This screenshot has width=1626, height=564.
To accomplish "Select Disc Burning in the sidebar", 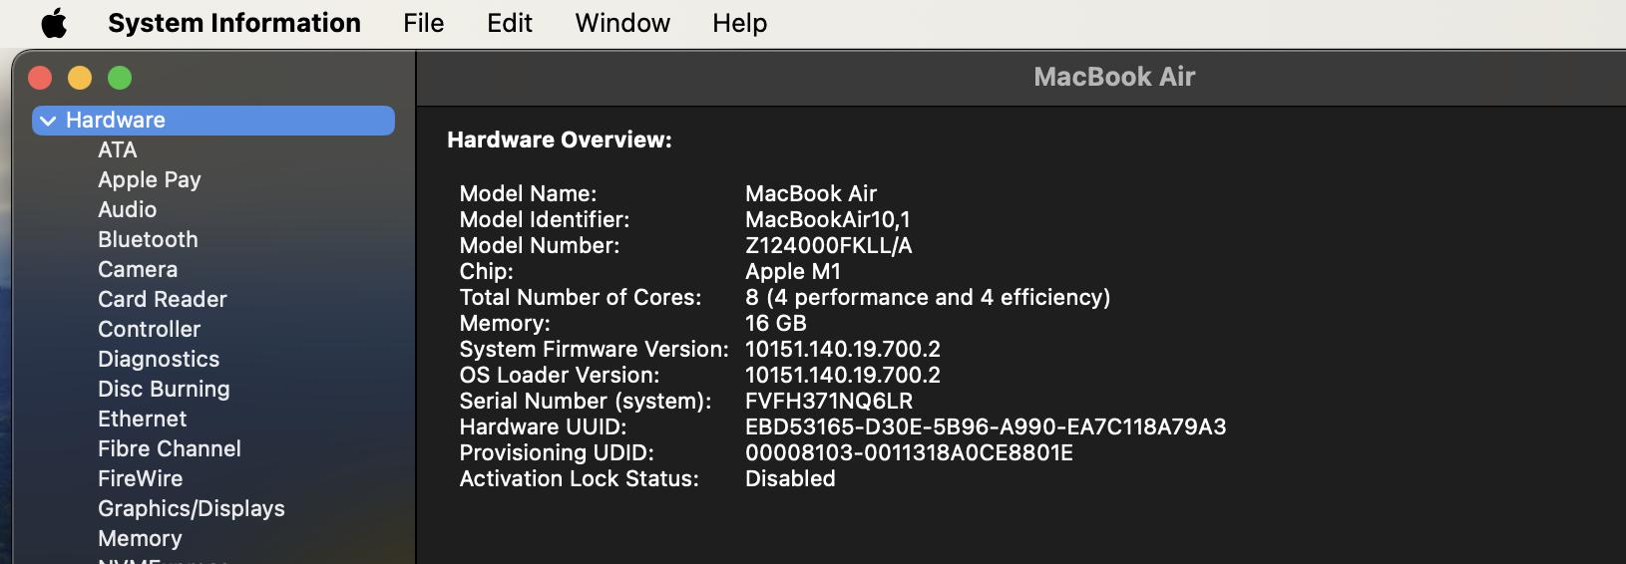I will point(164,390).
